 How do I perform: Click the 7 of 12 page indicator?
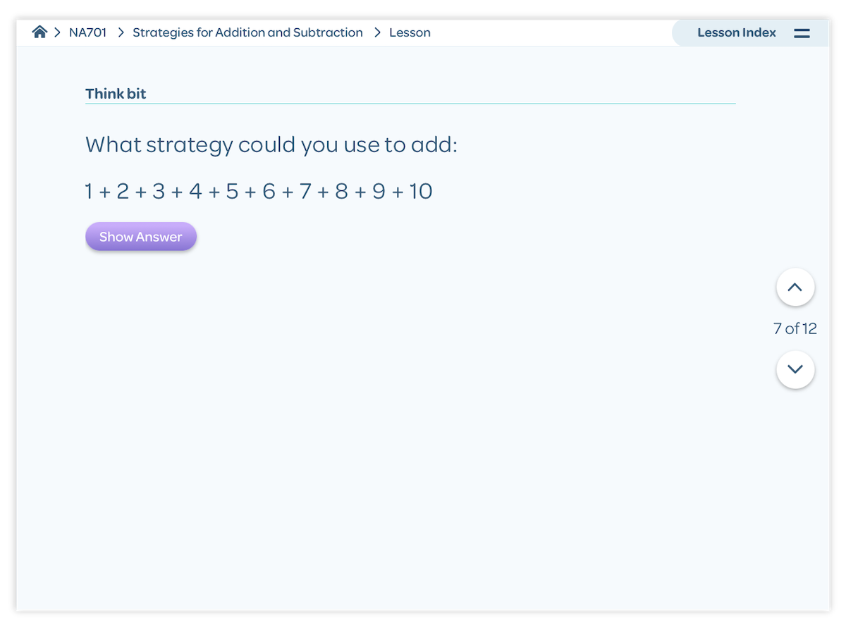[x=795, y=328]
